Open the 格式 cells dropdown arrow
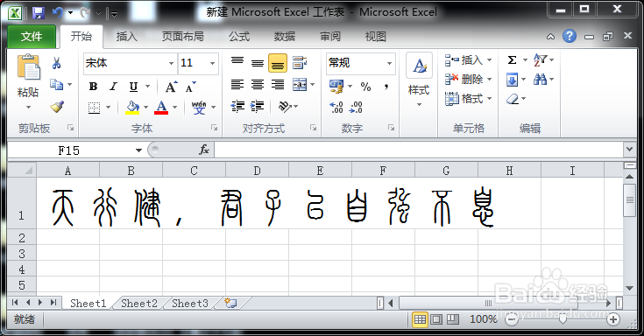 [x=489, y=99]
